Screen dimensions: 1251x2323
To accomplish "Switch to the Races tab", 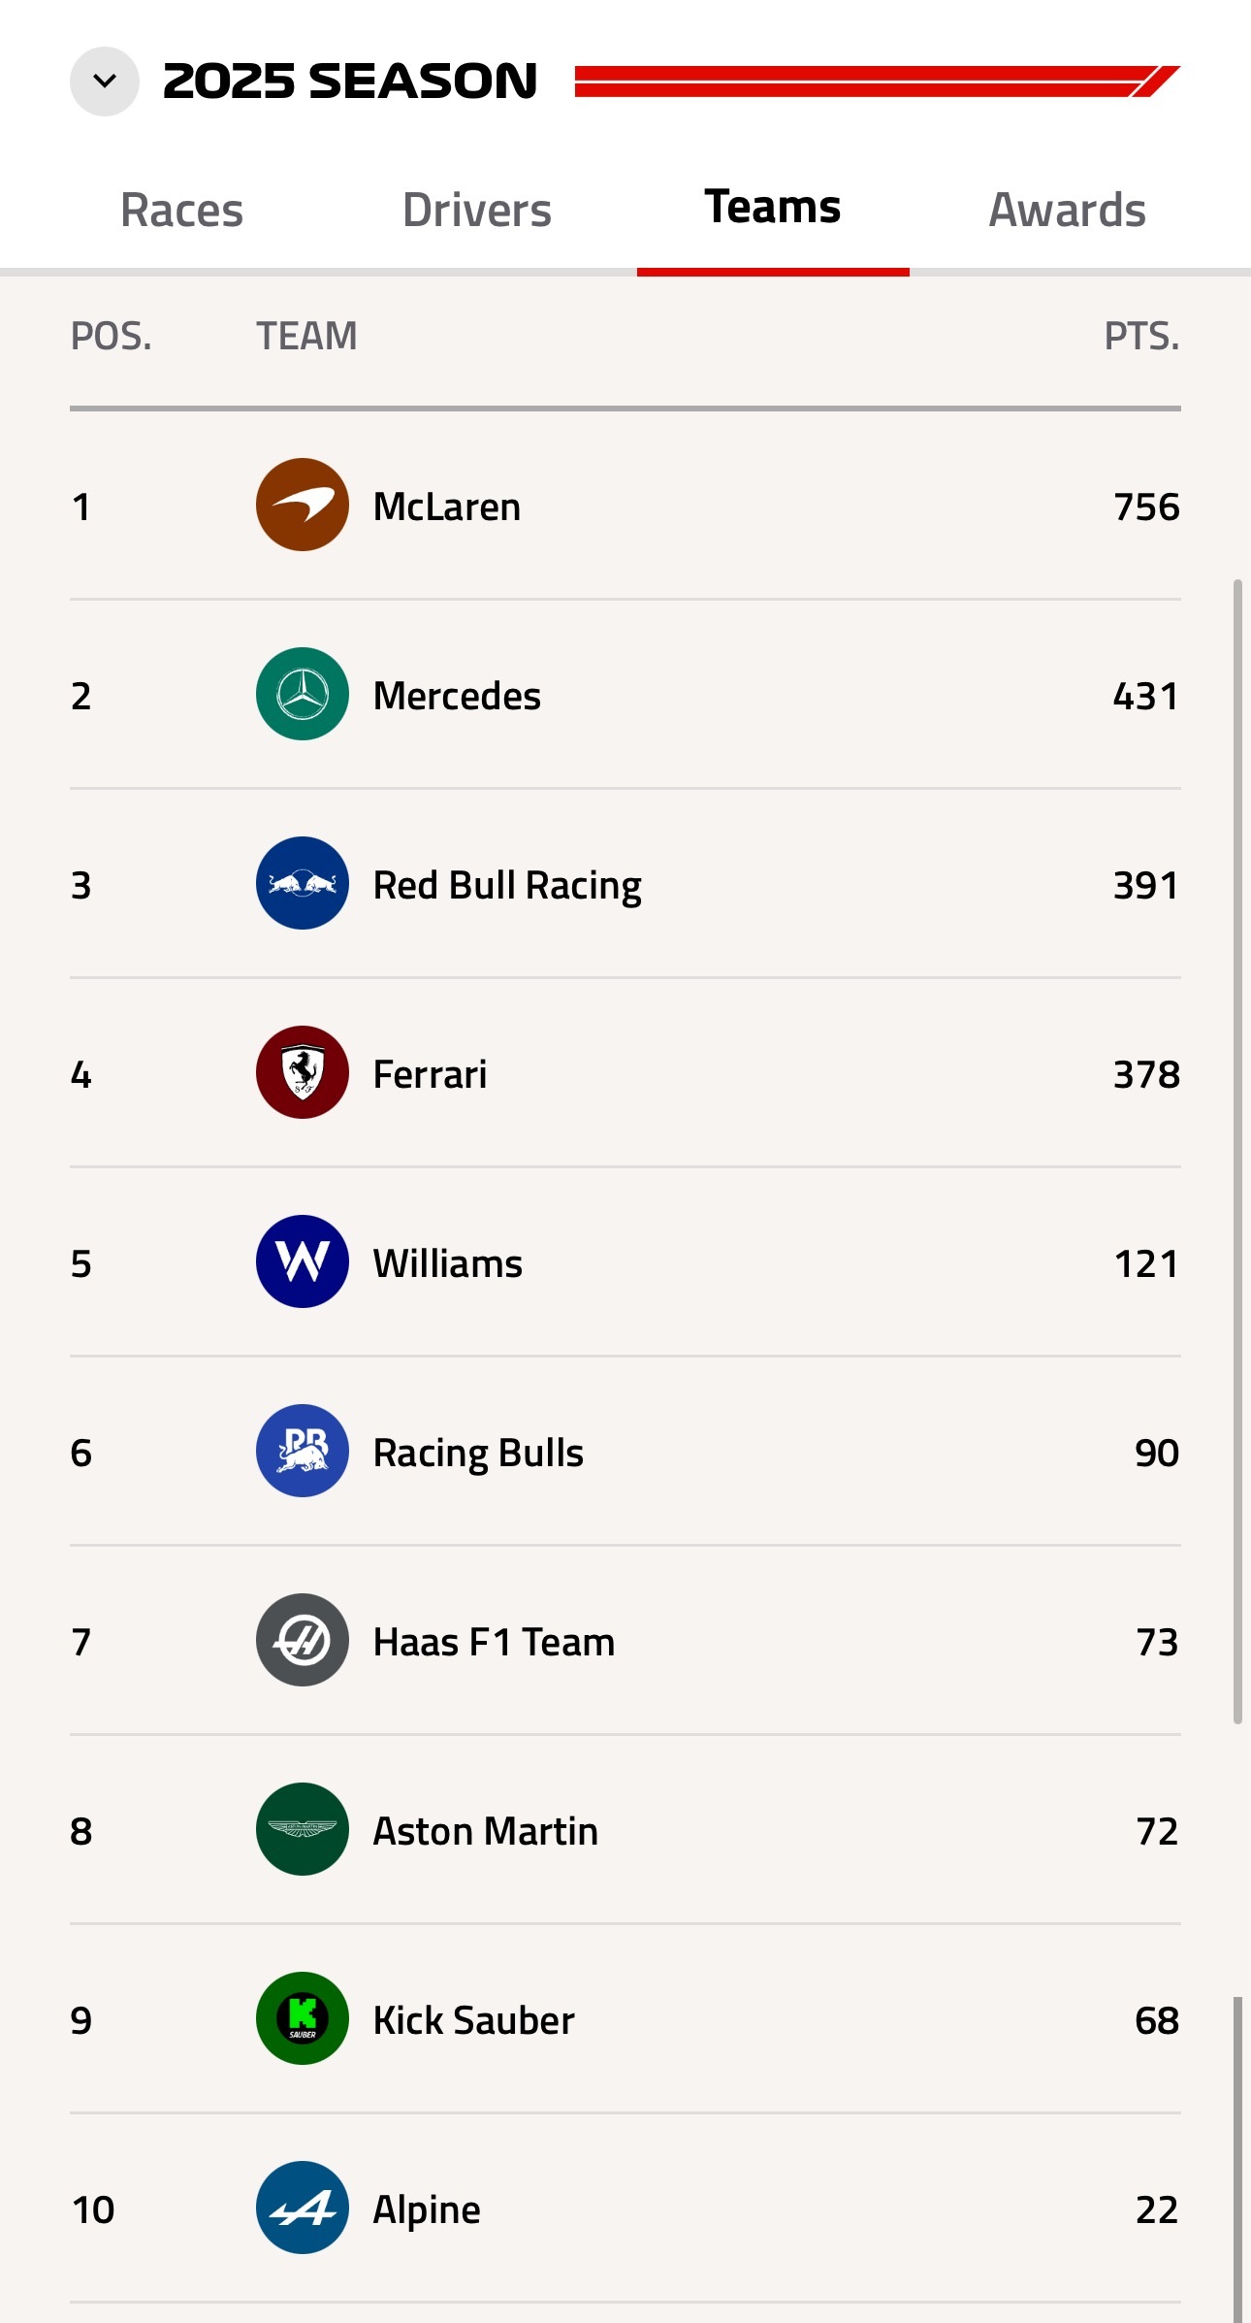I will tap(181, 210).
